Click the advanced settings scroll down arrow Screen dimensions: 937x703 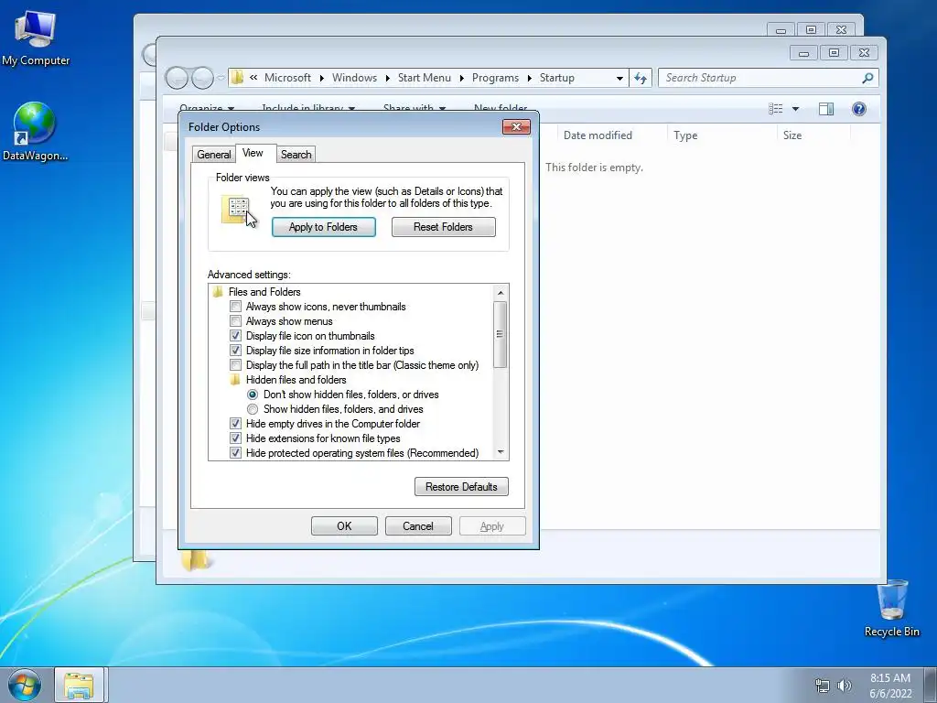[501, 452]
